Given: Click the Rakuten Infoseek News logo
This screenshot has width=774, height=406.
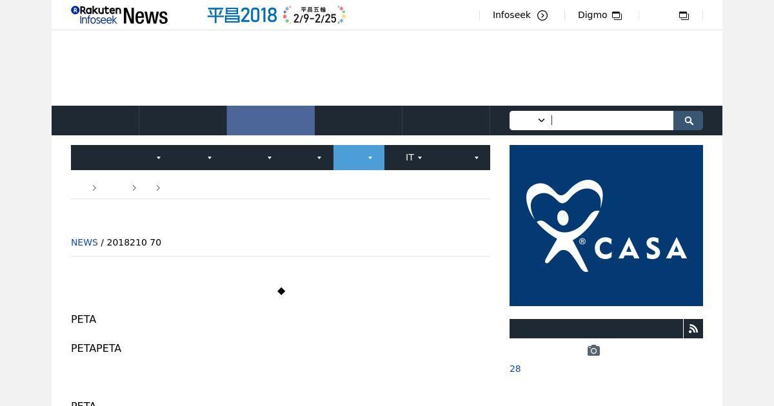Looking at the screenshot, I should [119, 15].
